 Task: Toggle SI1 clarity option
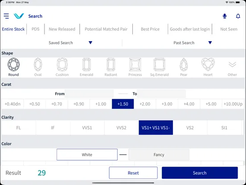(x=224, y=128)
